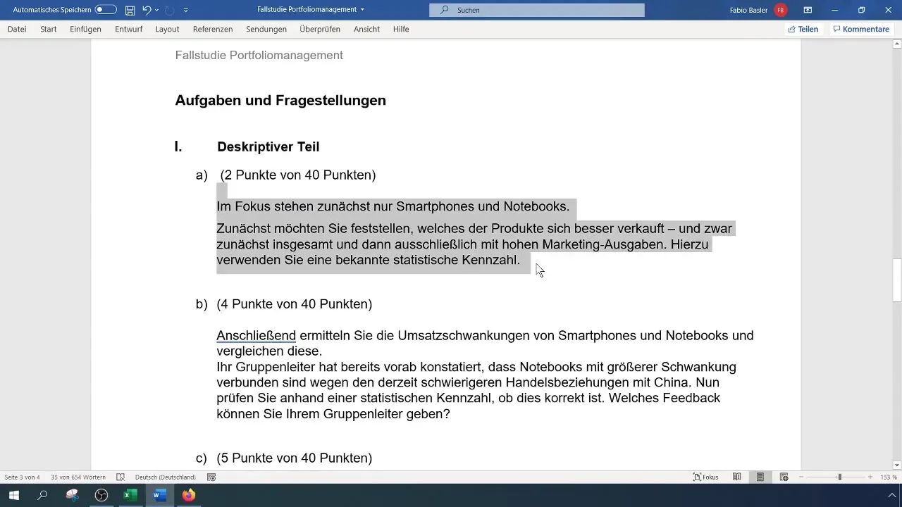Screen dimensions: 902x507
Task: Switch to the Überprüfen tab
Action: [x=320, y=29]
